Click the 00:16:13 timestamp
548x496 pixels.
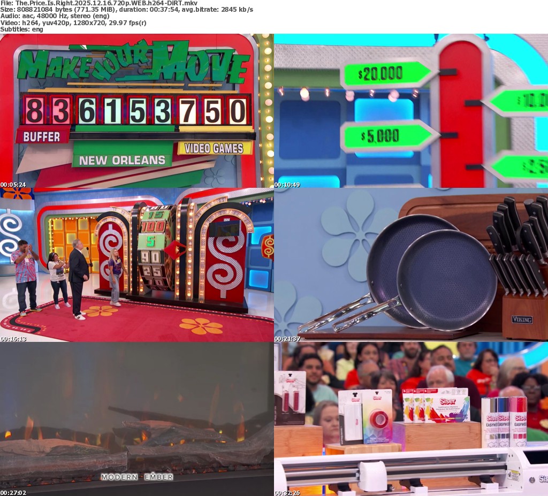click(13, 339)
